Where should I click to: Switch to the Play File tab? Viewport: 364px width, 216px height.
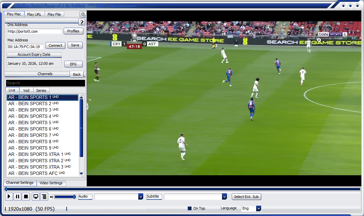[x=54, y=14]
